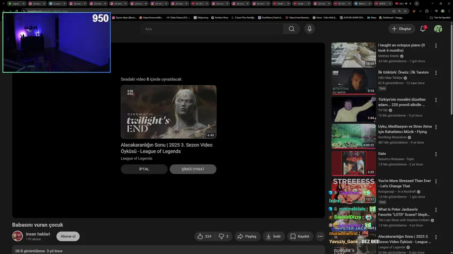The height and width of the screenshot is (254, 453).
Task: Open the Chrome three-dot menu
Action: pos(449,11)
